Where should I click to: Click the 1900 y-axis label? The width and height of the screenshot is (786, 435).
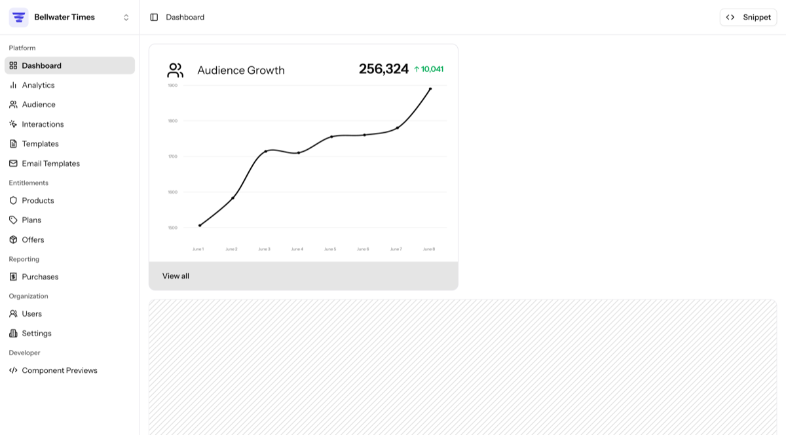tap(172, 86)
